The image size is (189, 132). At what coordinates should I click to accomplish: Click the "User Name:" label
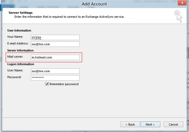[x=15, y=70]
